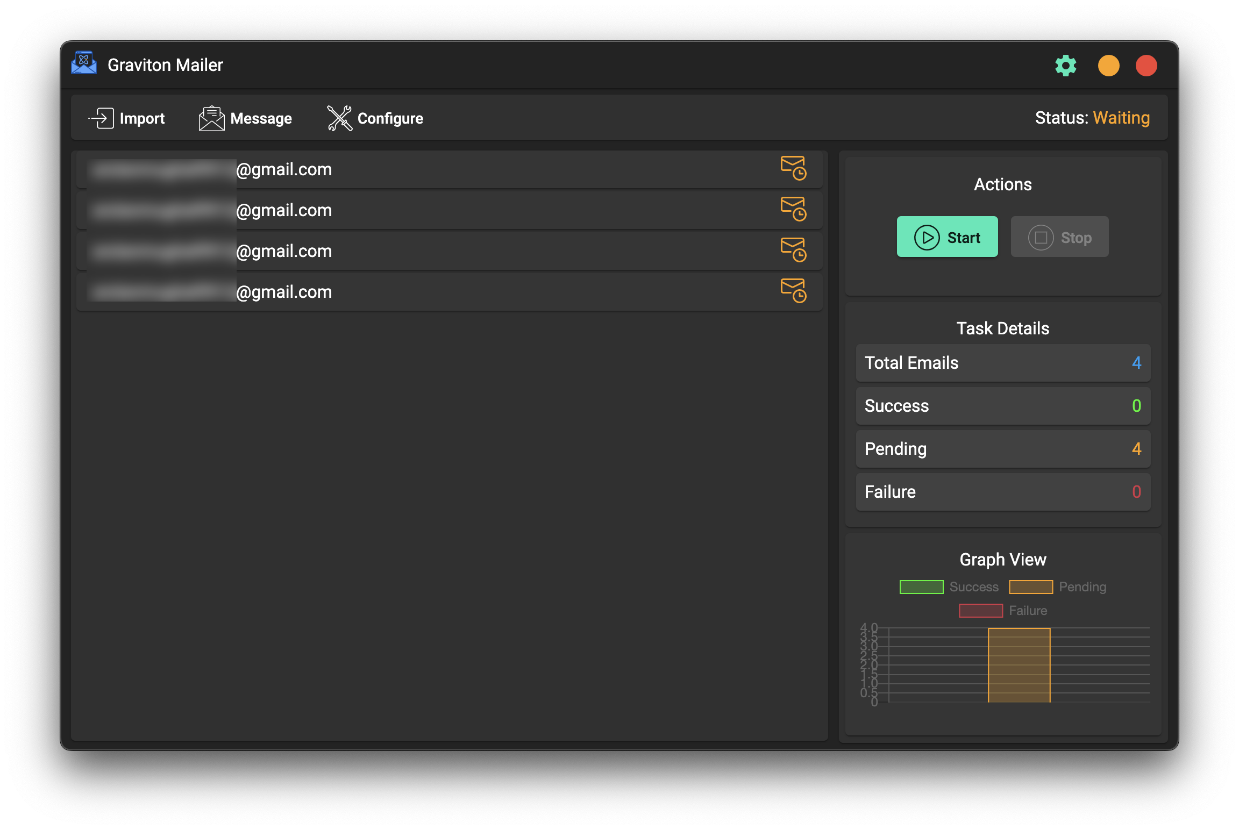Screen dimensions: 1239x830
Task: Click pending mail icon on fourth email row
Action: click(793, 290)
